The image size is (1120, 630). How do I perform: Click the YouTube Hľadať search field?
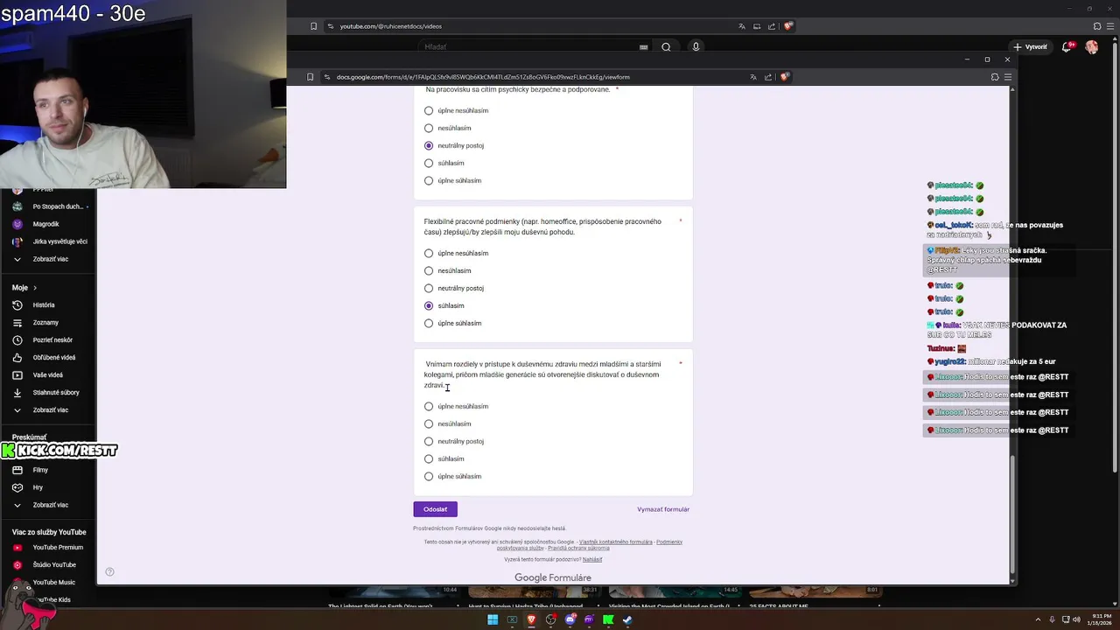point(528,47)
